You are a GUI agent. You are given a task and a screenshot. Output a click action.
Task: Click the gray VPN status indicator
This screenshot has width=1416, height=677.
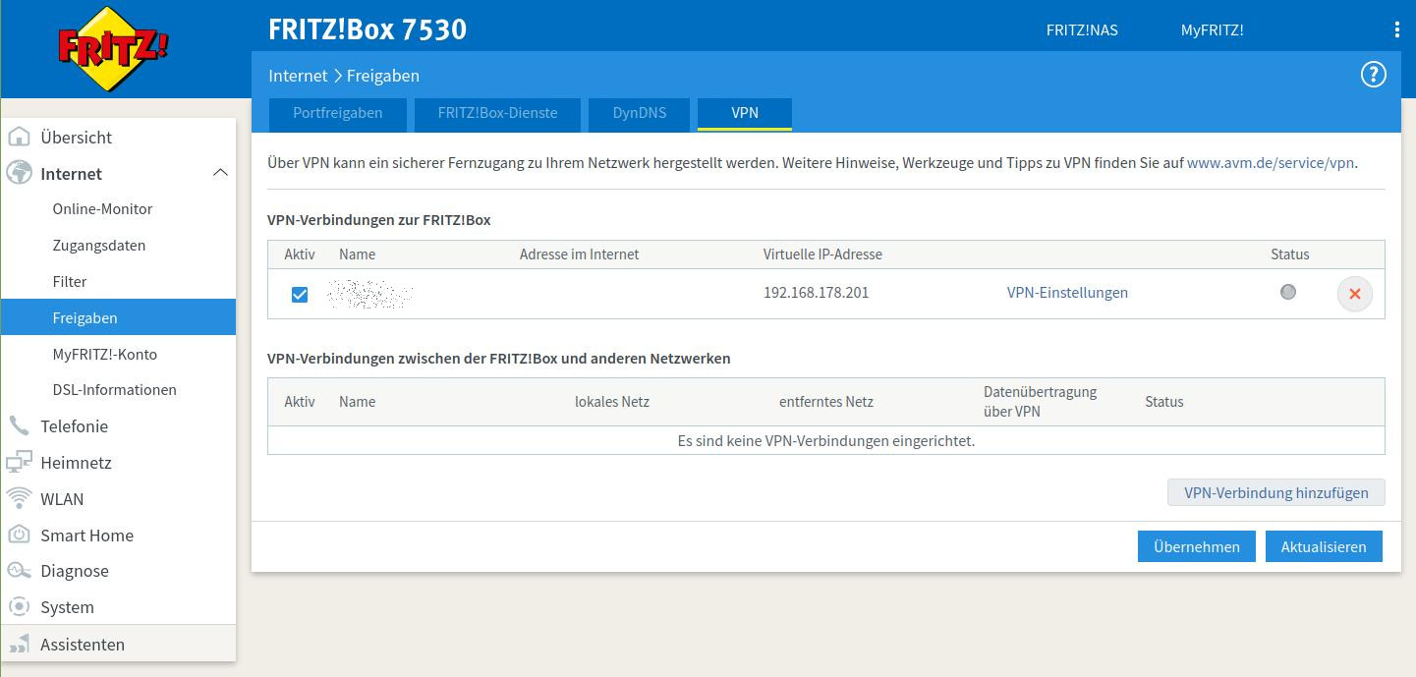point(1288,292)
